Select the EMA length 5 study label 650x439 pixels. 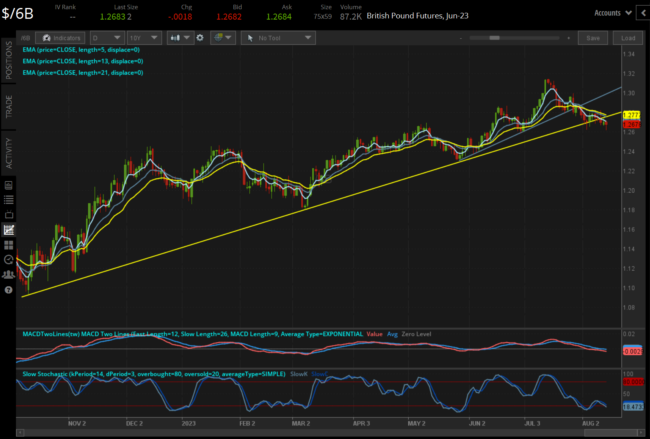tap(81, 50)
